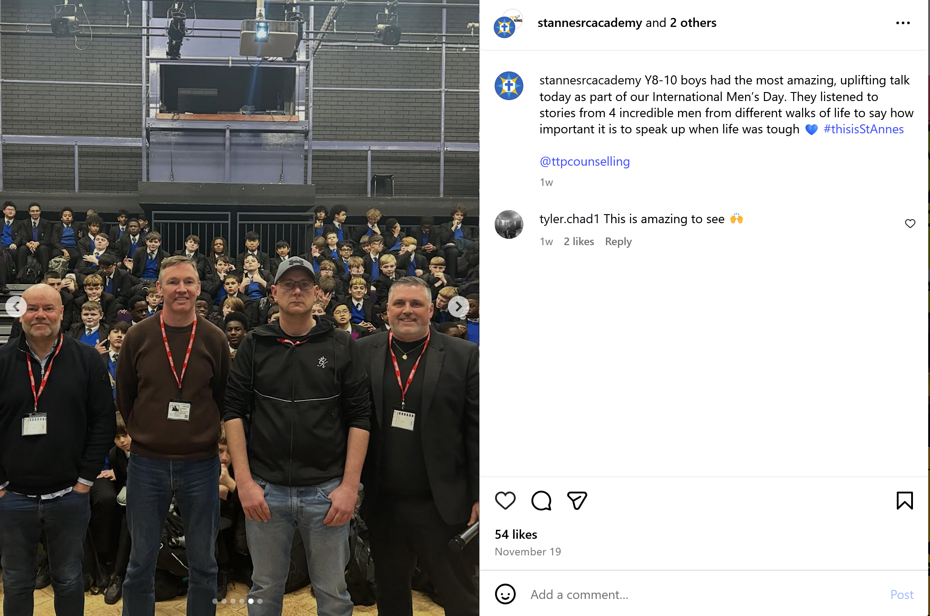The height and width of the screenshot is (616, 930).
Task: Show the '2 others' collaborators list
Action: pos(693,23)
